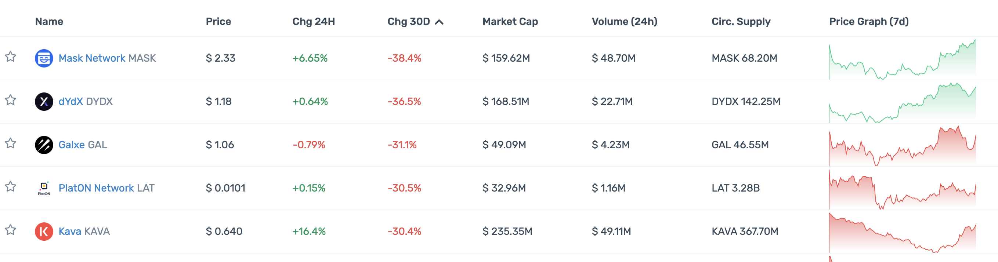Star Mask Network as favorite
Viewport: 998px width, 262px height.
point(10,57)
